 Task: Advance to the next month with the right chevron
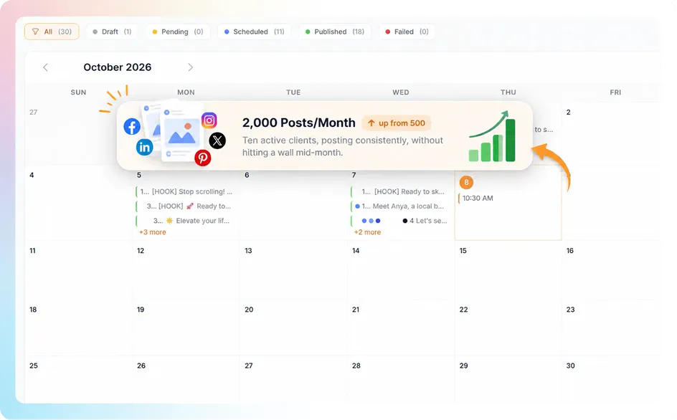pos(191,67)
